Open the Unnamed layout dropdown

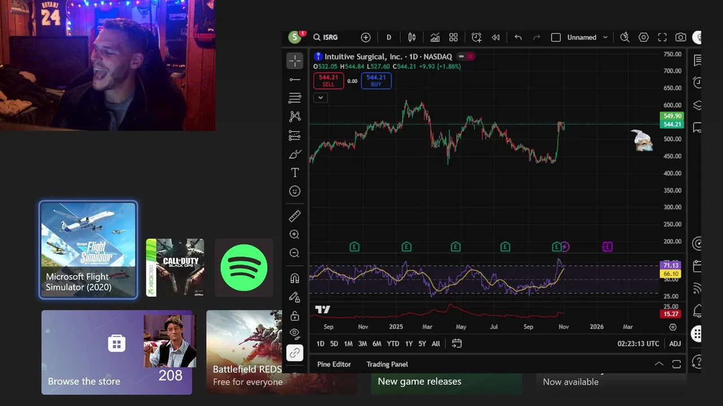[x=587, y=37]
